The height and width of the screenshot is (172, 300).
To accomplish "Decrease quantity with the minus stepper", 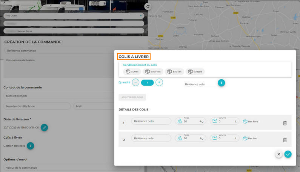I will (135, 82).
